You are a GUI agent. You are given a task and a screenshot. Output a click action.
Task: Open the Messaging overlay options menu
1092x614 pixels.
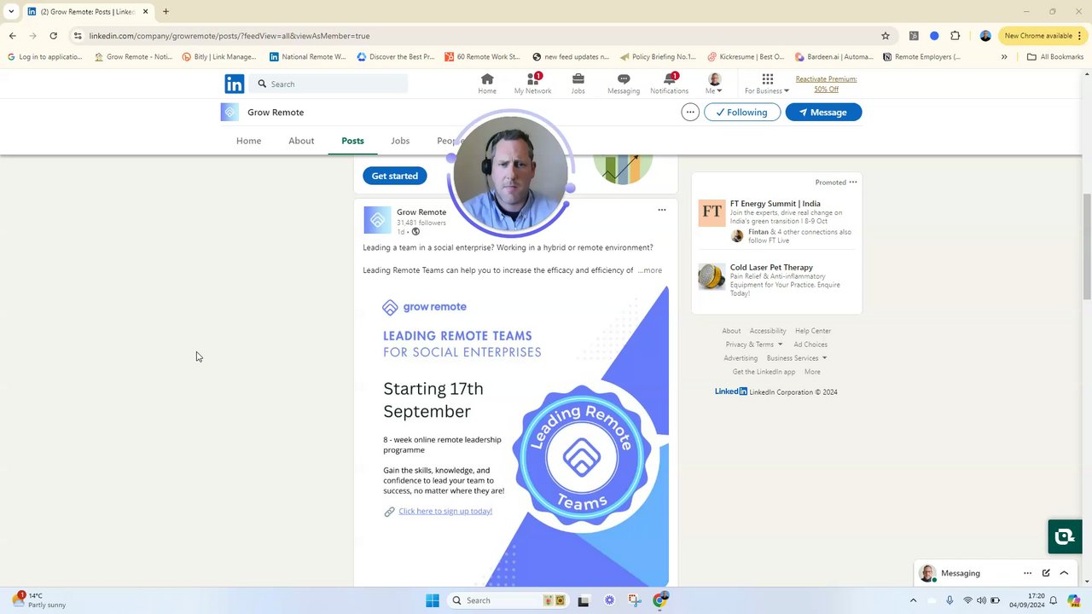pyautogui.click(x=1027, y=573)
